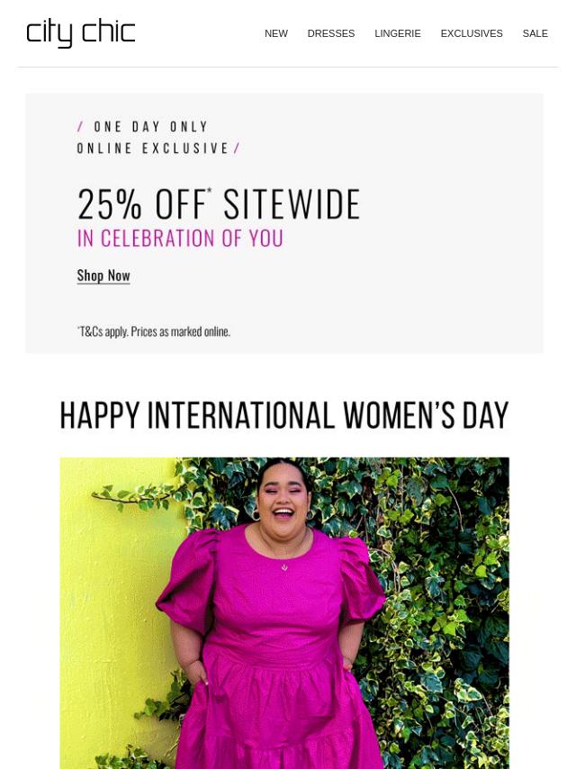Go to the DRESSES section
Viewport: 576px width, 769px height.
coord(331,33)
